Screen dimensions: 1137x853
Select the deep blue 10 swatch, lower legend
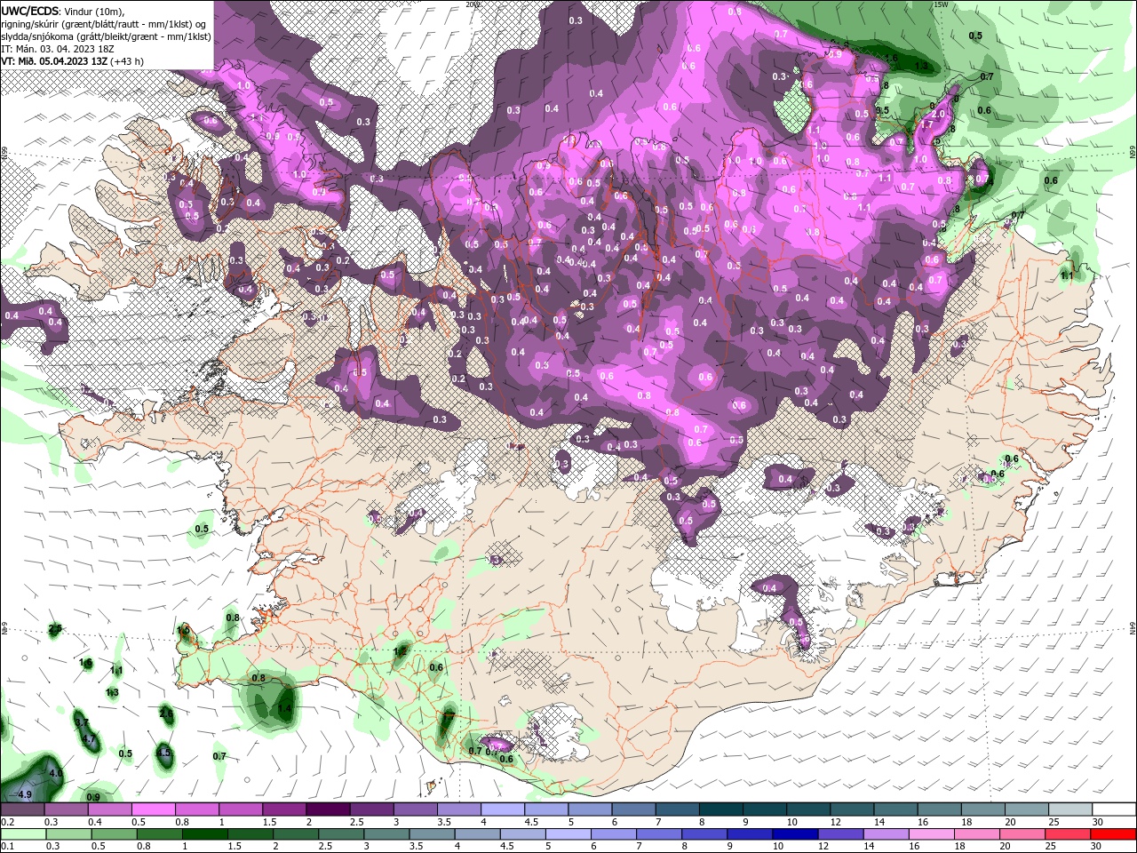coord(795,834)
